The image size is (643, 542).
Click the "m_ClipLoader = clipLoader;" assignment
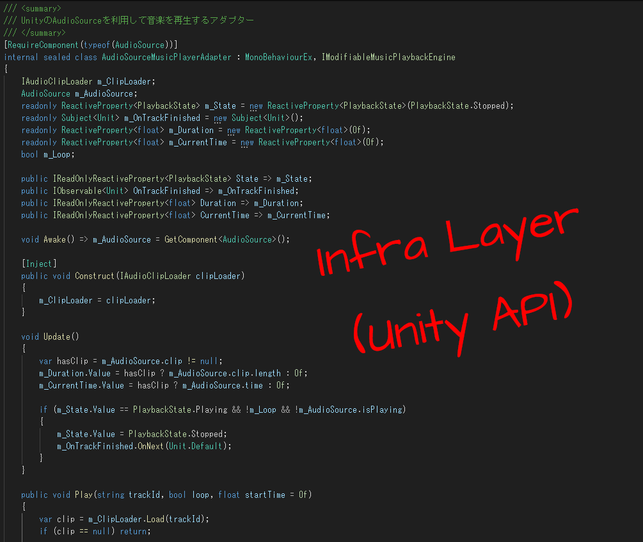[x=97, y=300]
